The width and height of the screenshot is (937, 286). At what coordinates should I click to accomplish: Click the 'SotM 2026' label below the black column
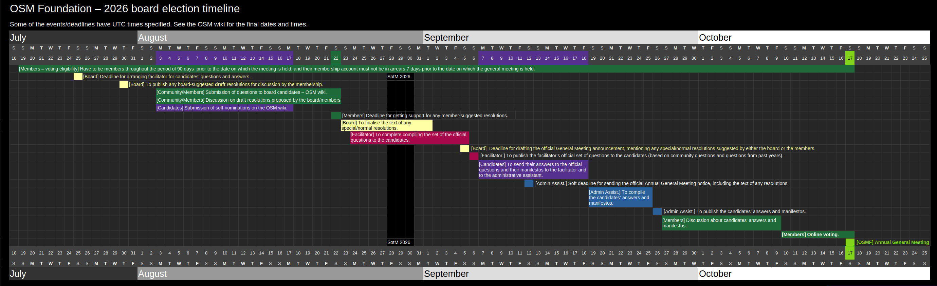399,242
